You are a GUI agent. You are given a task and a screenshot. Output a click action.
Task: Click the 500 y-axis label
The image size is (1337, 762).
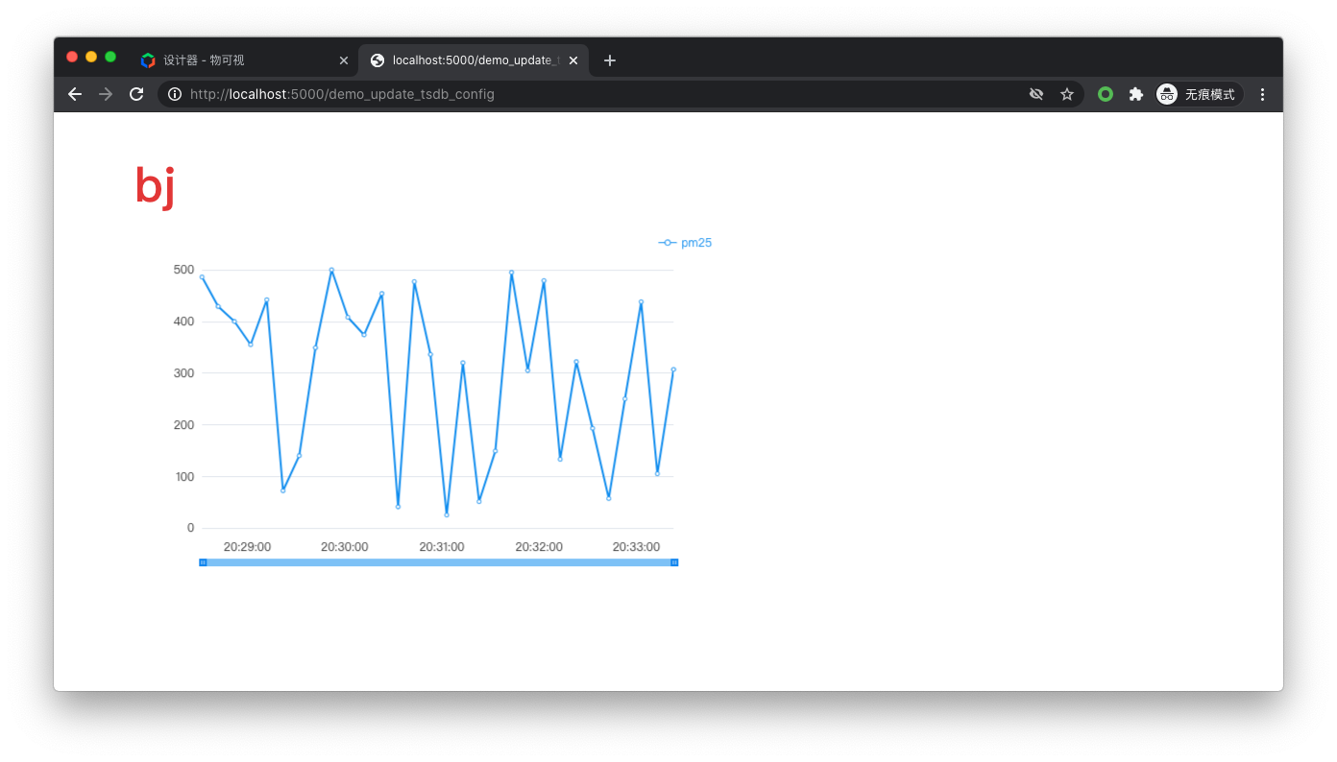coord(183,270)
